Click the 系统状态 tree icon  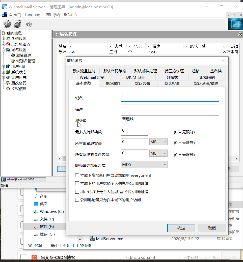(8, 72)
